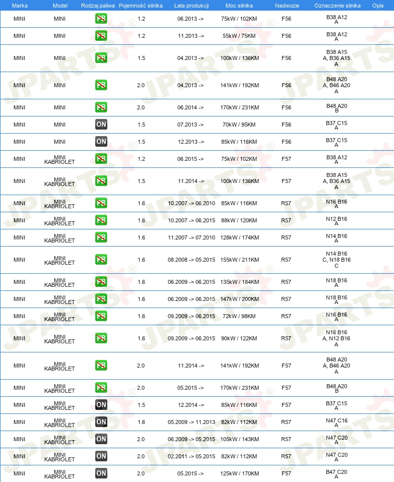394x482 pixels.
Task: Click the ON icon in the 105kW / 143KM row
Action: [101, 439]
